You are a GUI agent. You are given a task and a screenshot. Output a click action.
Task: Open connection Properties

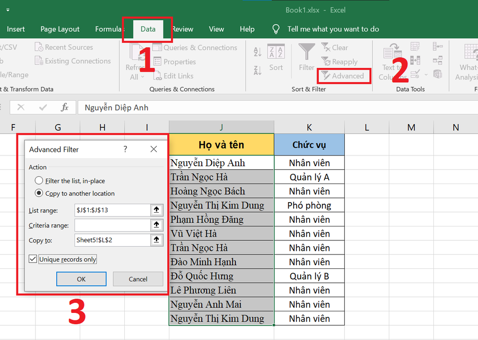coord(175,62)
